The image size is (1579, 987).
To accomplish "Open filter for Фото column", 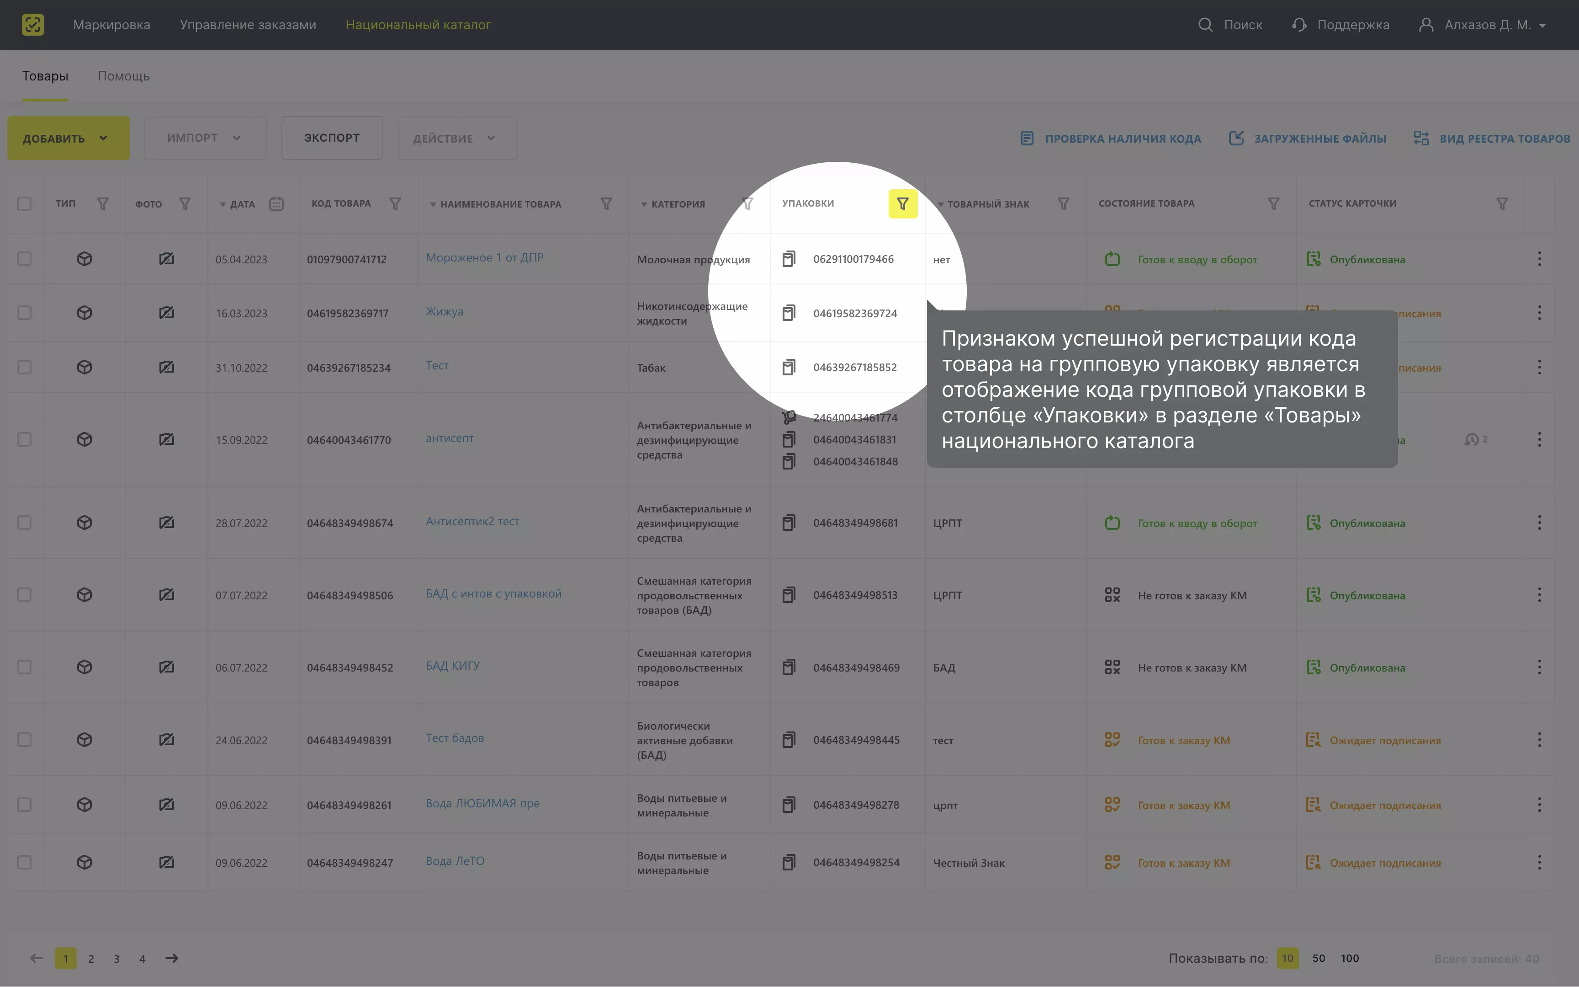I will [185, 204].
